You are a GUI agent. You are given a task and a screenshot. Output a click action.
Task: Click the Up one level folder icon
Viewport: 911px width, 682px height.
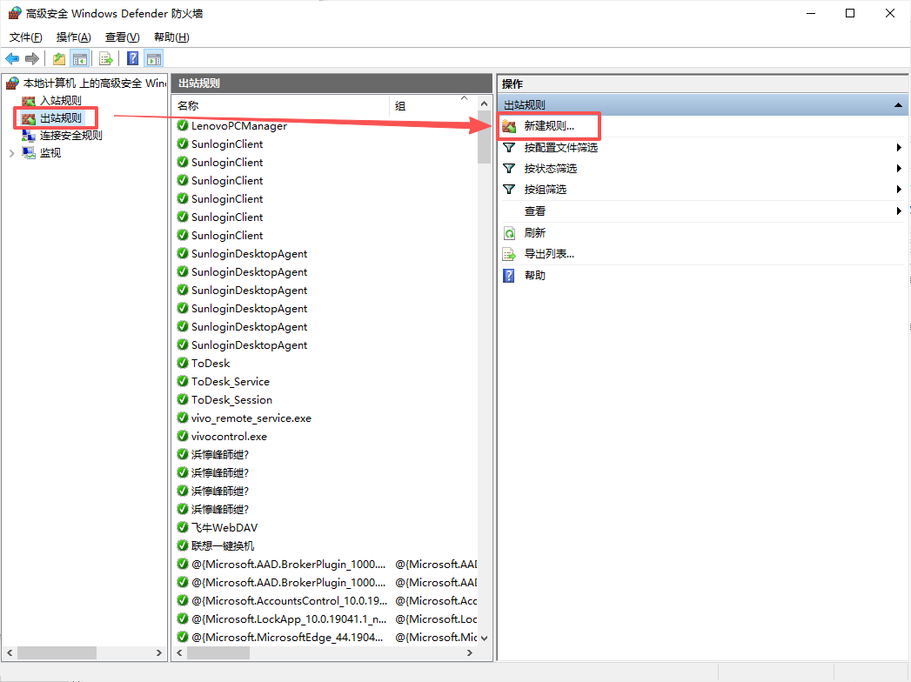[58, 58]
